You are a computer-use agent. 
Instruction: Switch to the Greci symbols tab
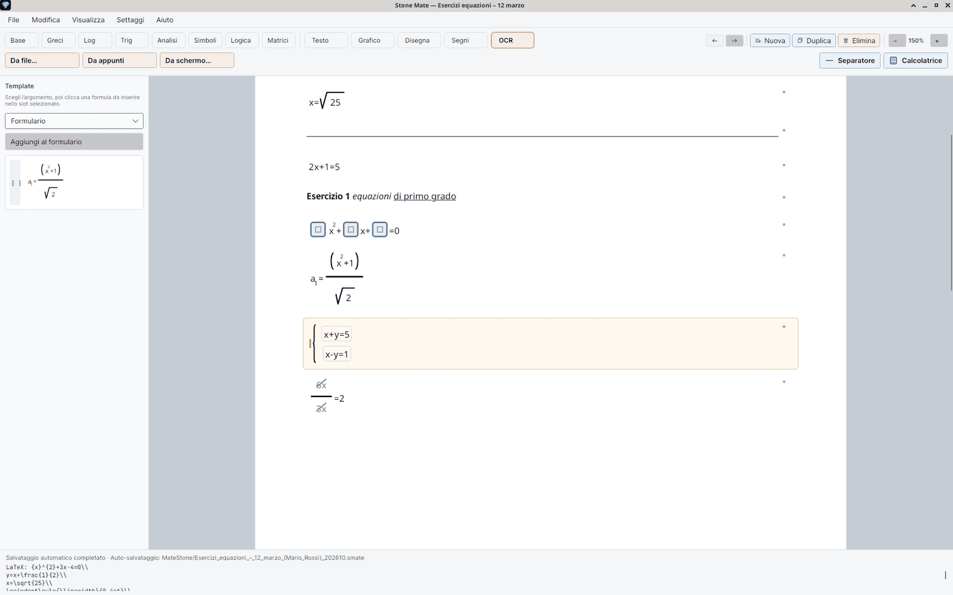tap(59, 41)
